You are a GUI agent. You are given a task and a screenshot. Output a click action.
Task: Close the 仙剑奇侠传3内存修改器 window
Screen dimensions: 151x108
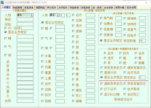coord(146,3)
